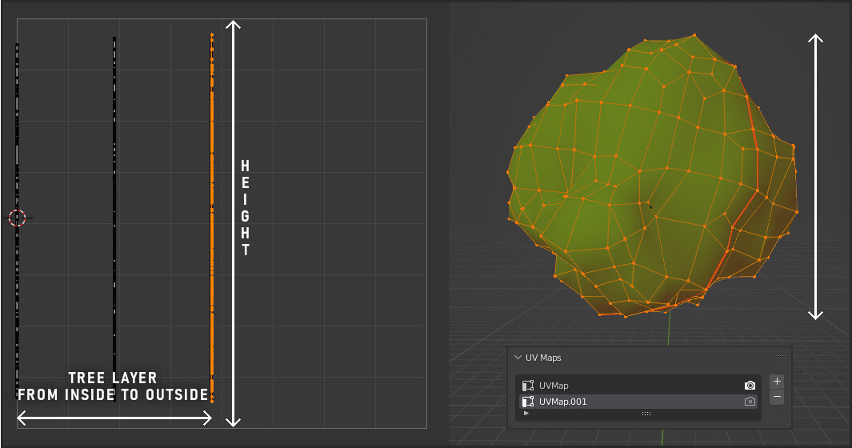Click the UV Maps panel drag grip
This screenshot has width=852, height=448.
(x=781, y=358)
